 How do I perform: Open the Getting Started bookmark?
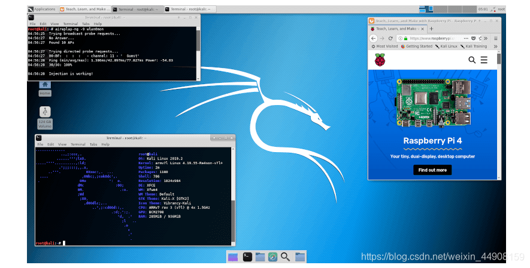416,47
